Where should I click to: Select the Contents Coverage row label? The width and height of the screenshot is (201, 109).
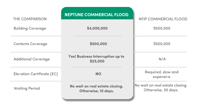[30, 44]
